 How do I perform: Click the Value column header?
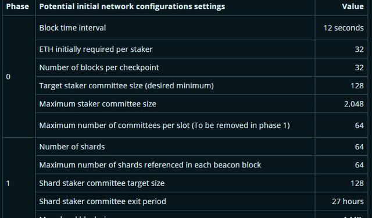point(353,6)
